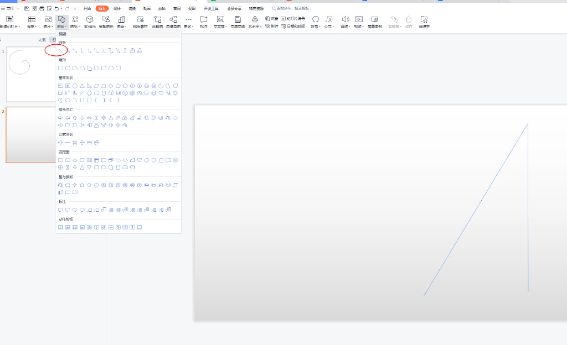The height and width of the screenshot is (345, 567).
Task: Add a comment with the 批注 button
Action: pyautogui.click(x=204, y=22)
